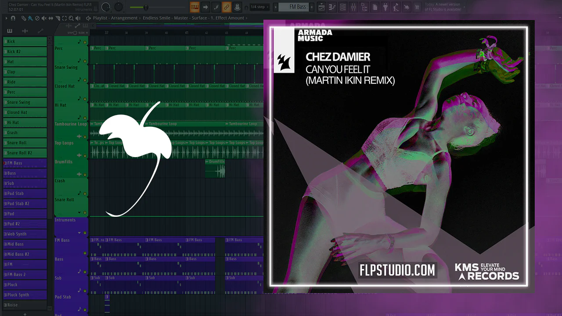Select the Kick pattern in picker

click(25, 41)
